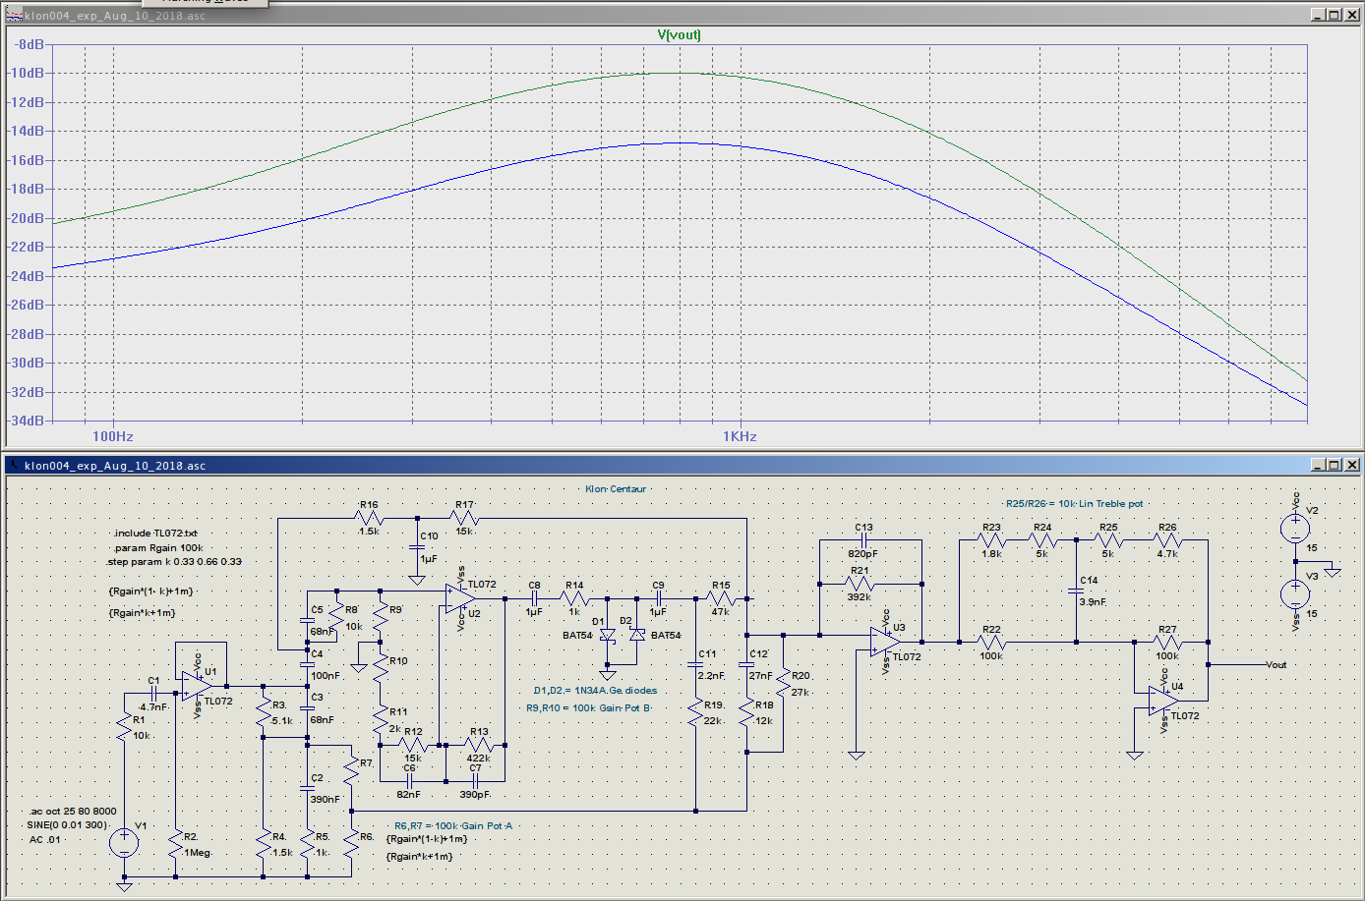The height and width of the screenshot is (901, 1365).
Task: Click the -34dB vertical axis label
Action: click(x=27, y=421)
